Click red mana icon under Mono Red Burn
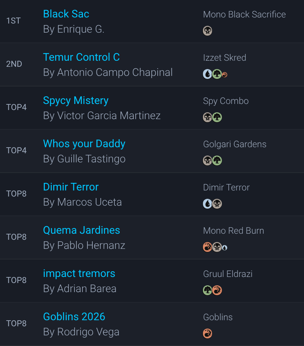The width and height of the screenshot is (304, 346). 207,247
